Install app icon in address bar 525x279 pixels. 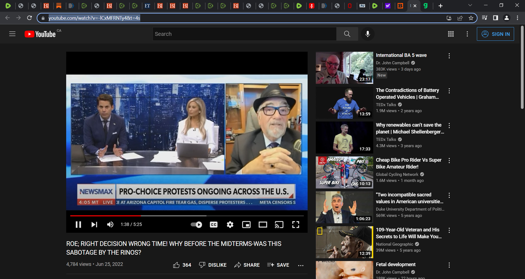[x=449, y=18]
